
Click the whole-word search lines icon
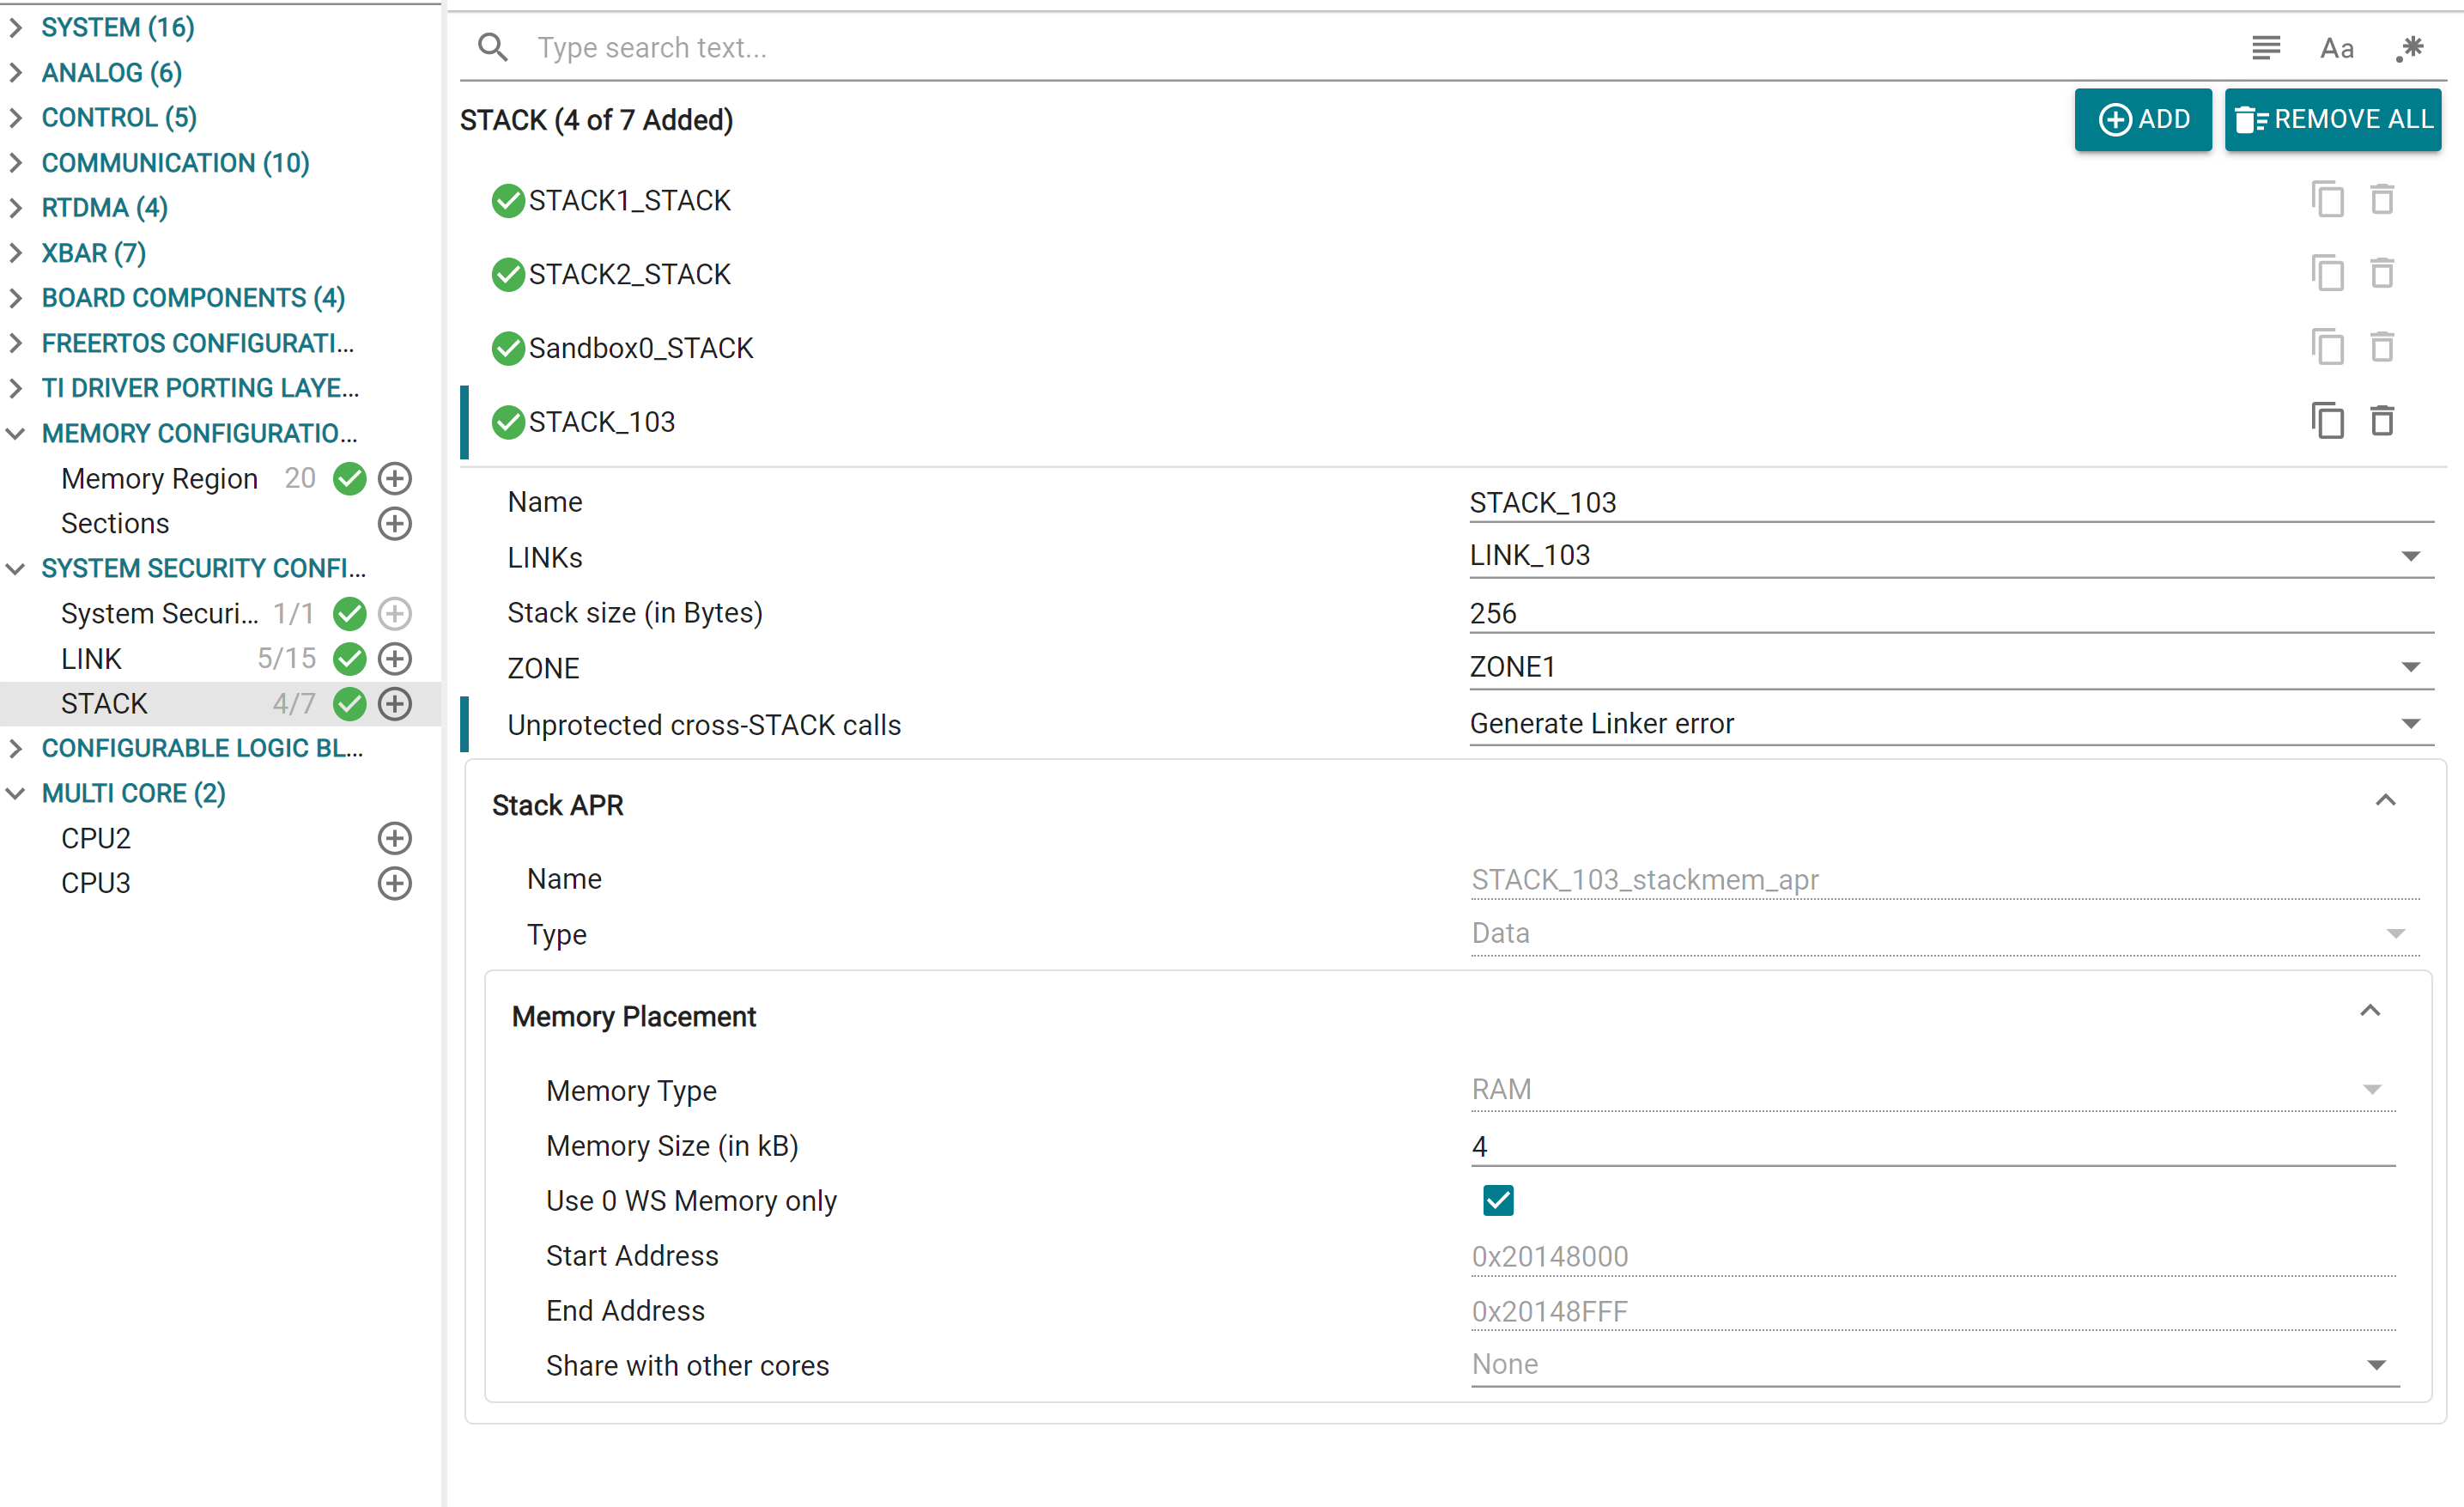pos(2265,47)
